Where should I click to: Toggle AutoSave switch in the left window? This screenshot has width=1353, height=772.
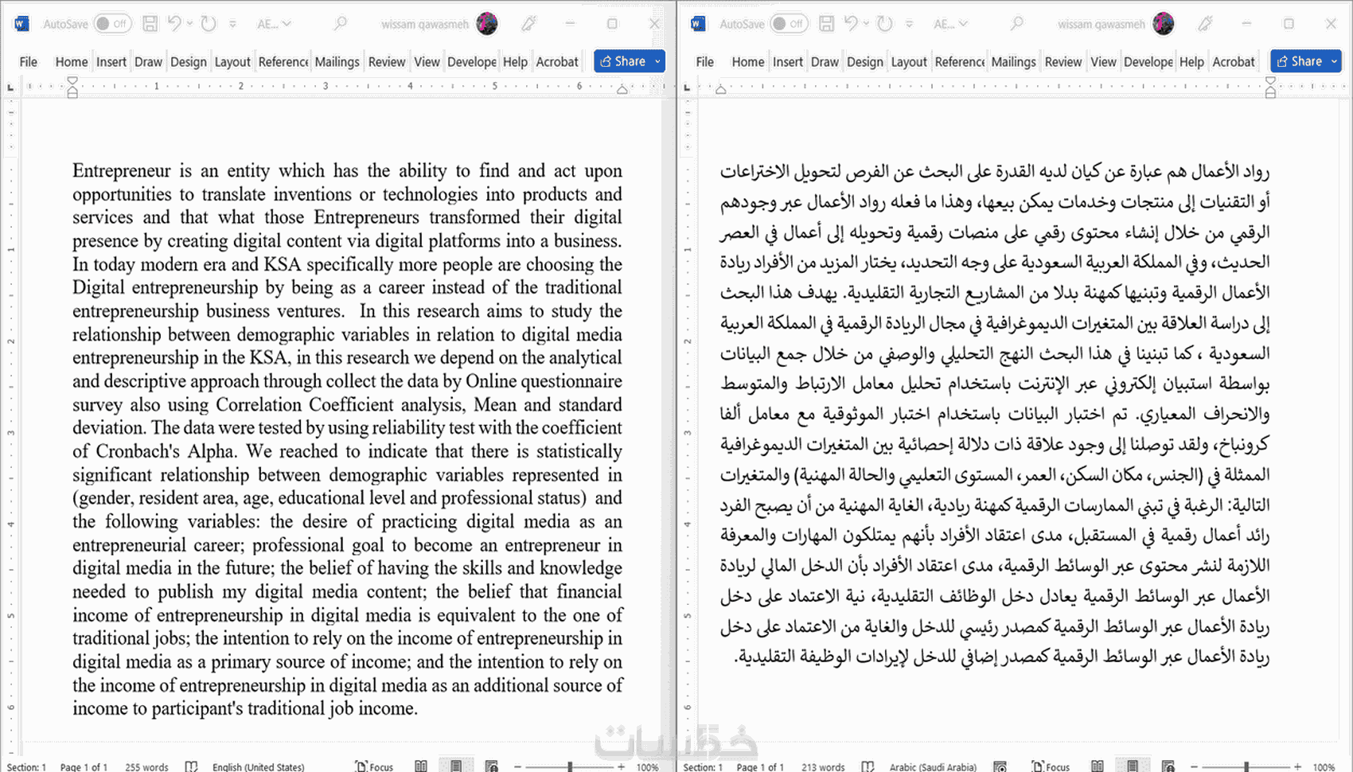click(112, 24)
